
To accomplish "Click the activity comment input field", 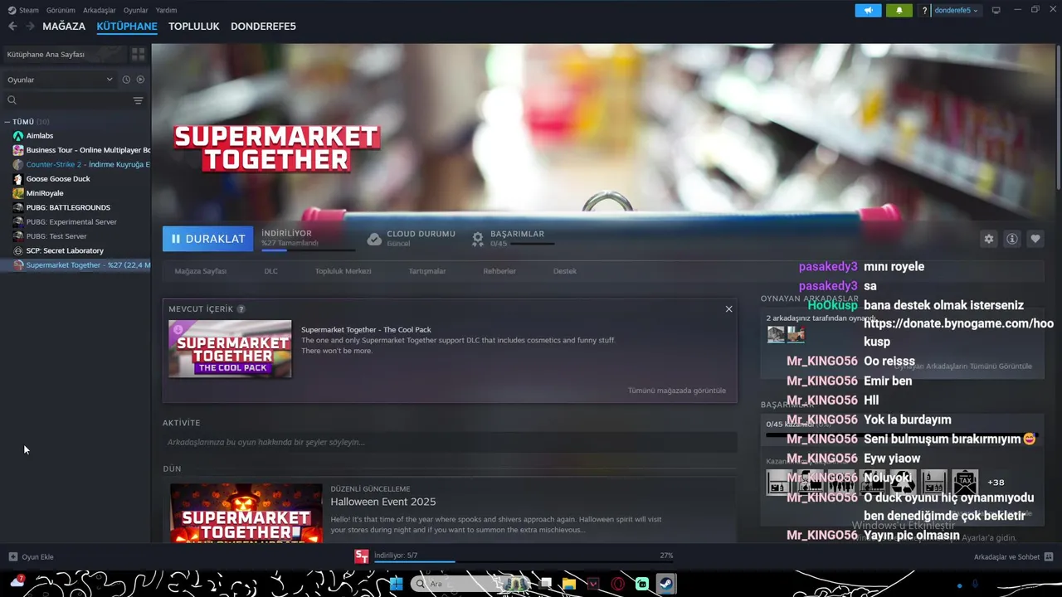I will point(450,442).
